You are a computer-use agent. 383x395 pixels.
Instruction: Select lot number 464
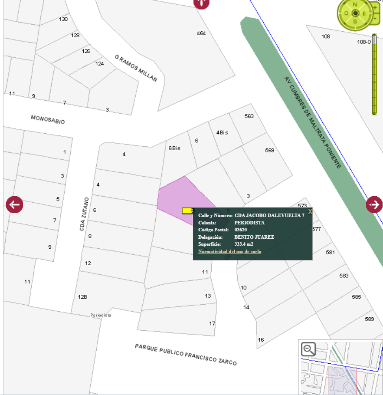point(201,33)
